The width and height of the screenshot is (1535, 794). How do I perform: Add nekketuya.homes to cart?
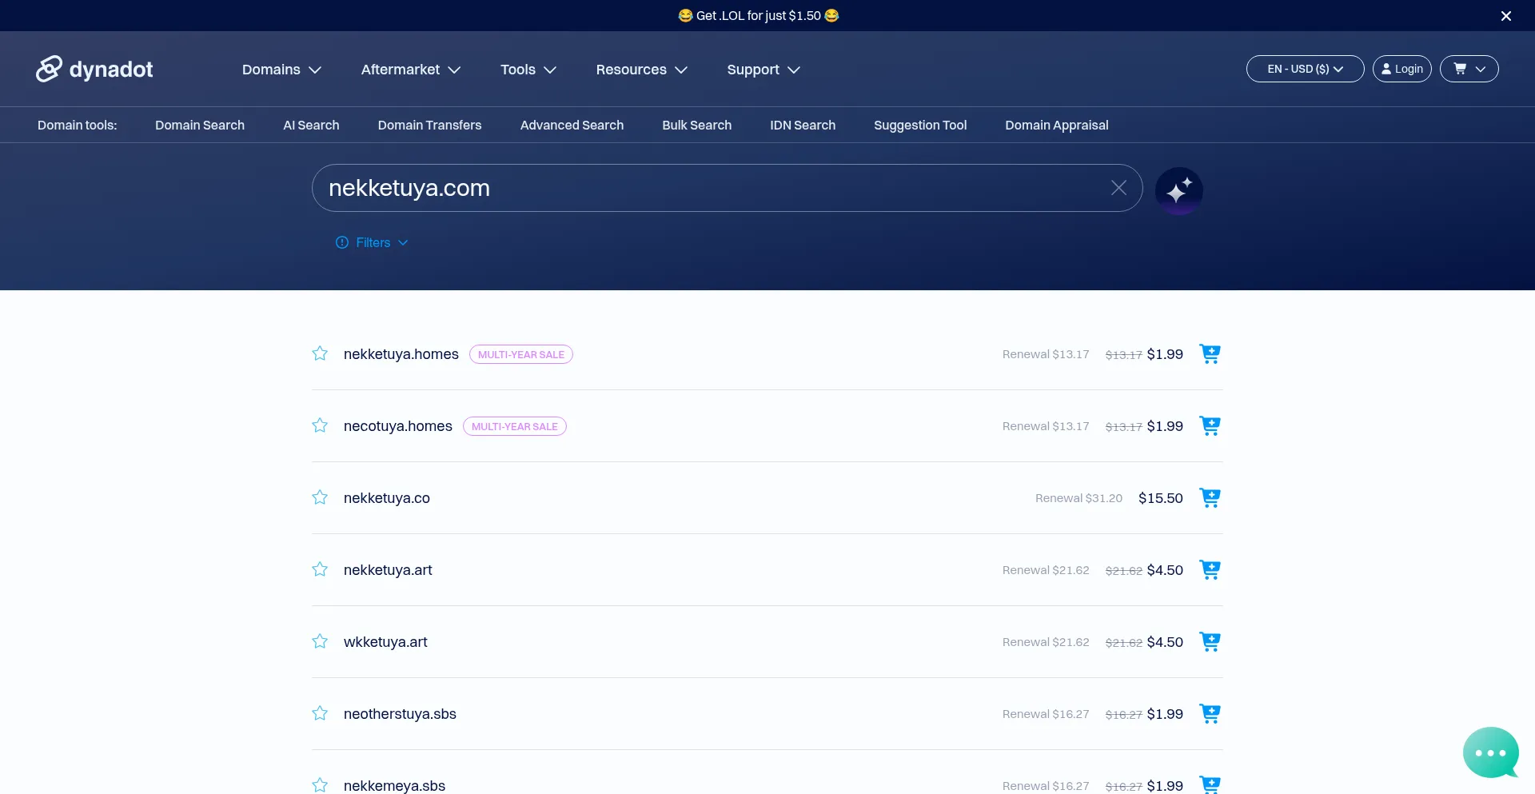point(1210,353)
